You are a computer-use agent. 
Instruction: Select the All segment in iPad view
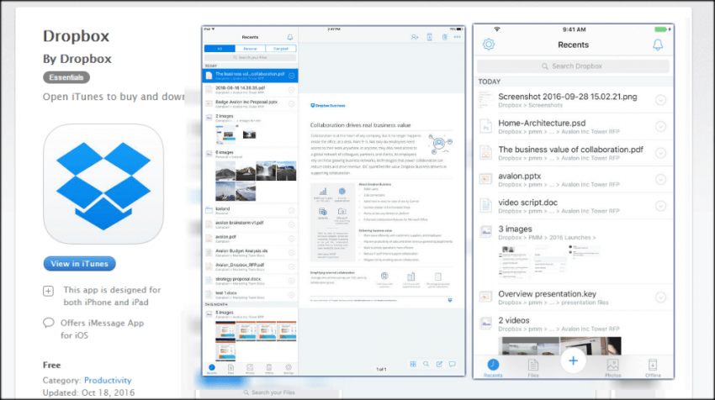[x=220, y=48]
